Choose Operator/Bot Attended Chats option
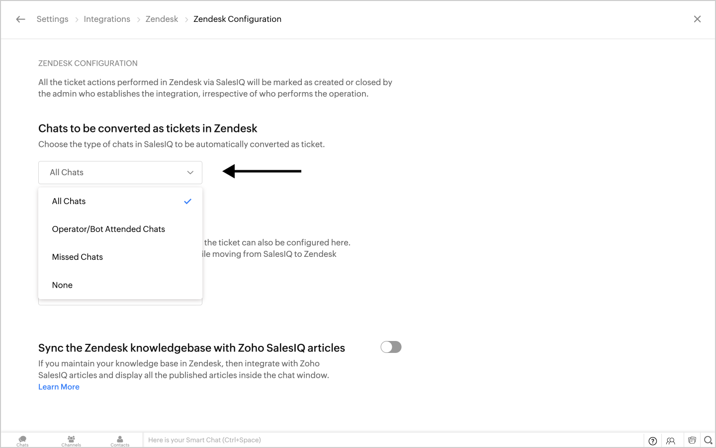The height and width of the screenshot is (448, 716). click(x=108, y=229)
